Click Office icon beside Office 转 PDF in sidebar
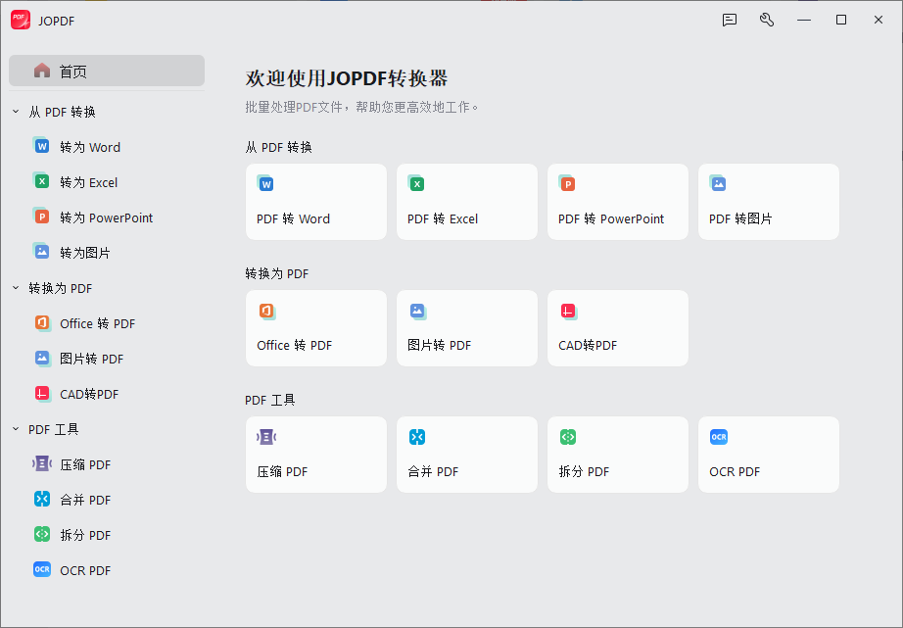The width and height of the screenshot is (903, 628). (x=41, y=322)
